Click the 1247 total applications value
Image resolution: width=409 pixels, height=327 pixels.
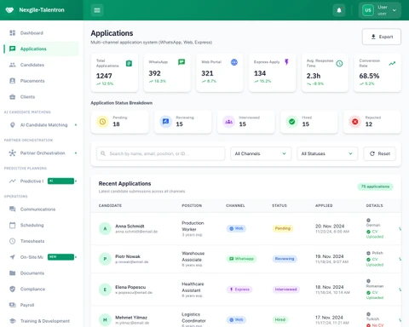(104, 76)
